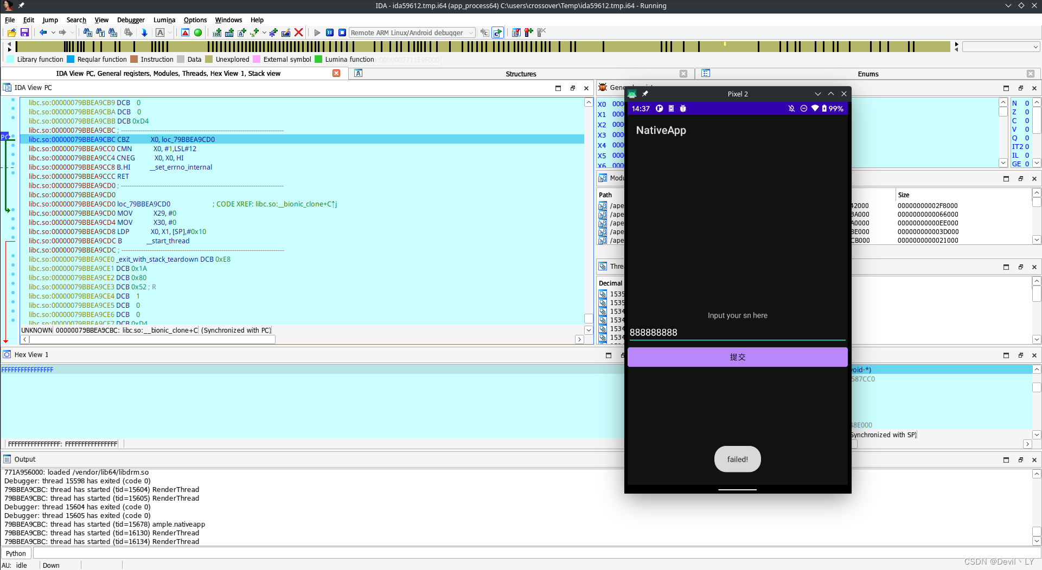Switch to the Enums tab

coord(868,74)
